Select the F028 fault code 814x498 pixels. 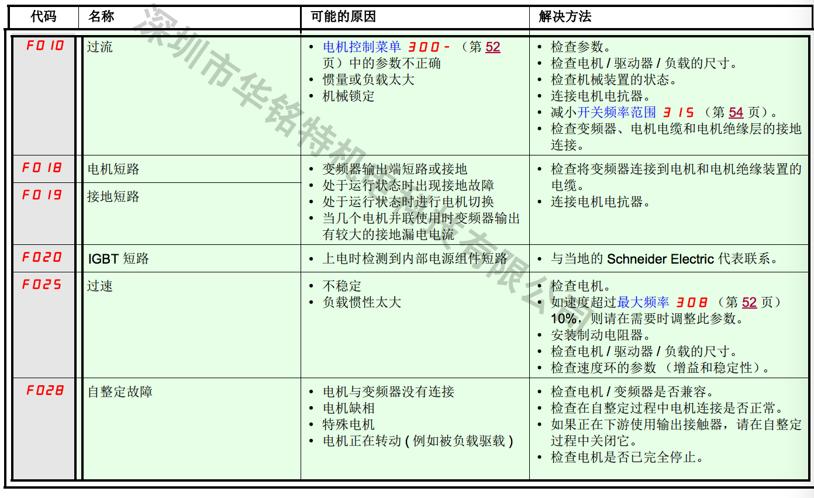pyautogui.click(x=44, y=390)
